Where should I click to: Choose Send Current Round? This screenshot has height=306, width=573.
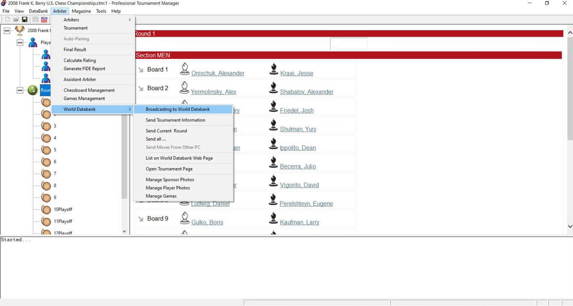(184, 131)
